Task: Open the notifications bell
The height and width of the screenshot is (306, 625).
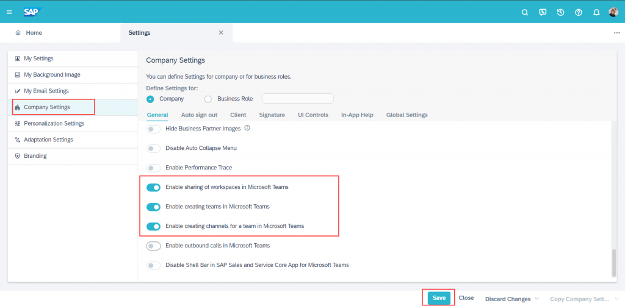Action: coord(596,12)
